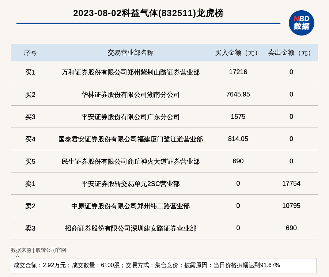Screen dimensions: 329x277
Task: Click the 卖3 sell amount 690
Action: (291, 228)
